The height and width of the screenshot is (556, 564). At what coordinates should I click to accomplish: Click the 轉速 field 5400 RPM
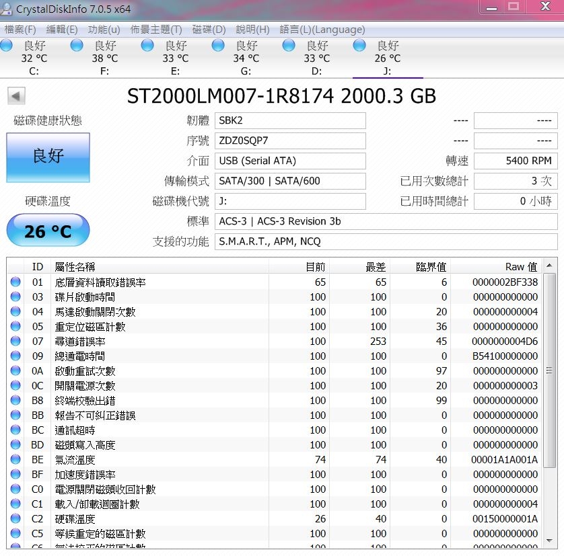(516, 161)
